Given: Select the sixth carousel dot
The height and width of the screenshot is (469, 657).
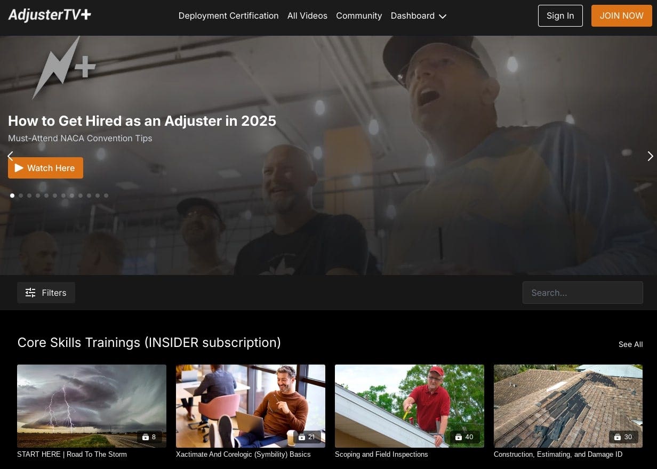Looking at the screenshot, I should point(55,196).
